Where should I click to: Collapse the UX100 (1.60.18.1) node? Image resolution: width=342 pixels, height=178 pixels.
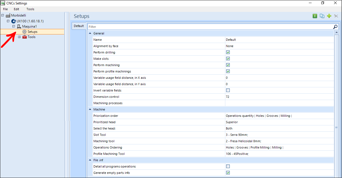8,21
